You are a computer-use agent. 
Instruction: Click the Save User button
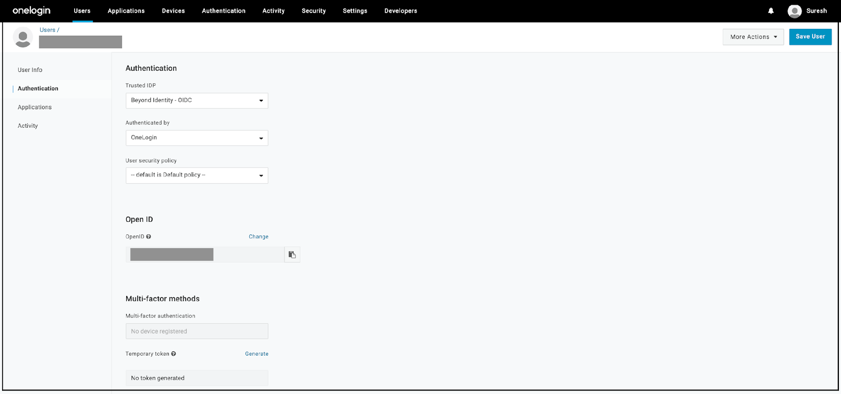coord(810,37)
